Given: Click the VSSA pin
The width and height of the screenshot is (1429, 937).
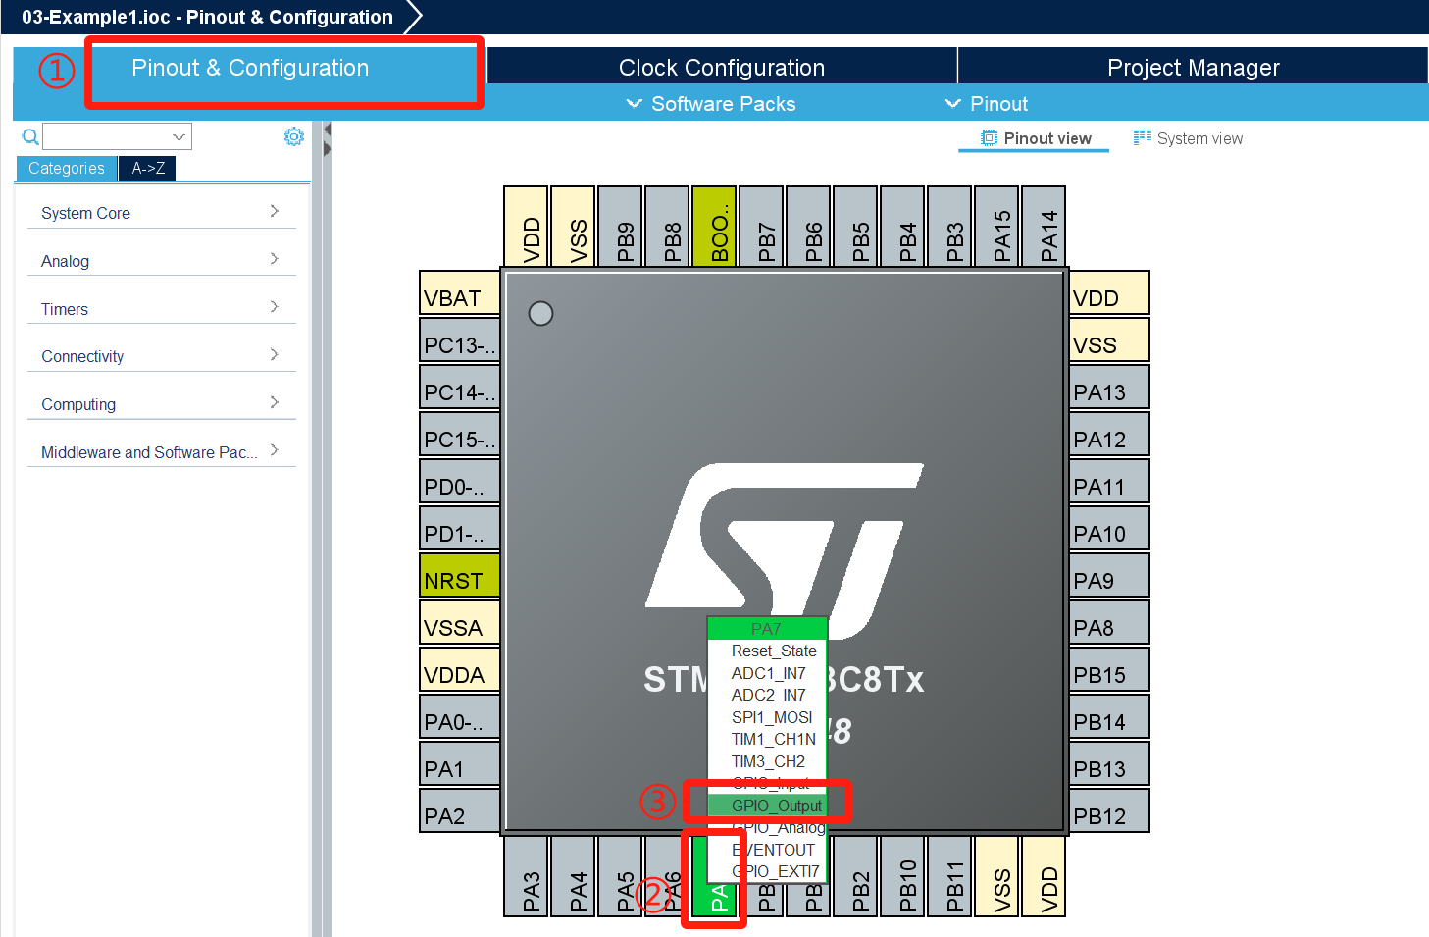Looking at the screenshot, I should [460, 623].
